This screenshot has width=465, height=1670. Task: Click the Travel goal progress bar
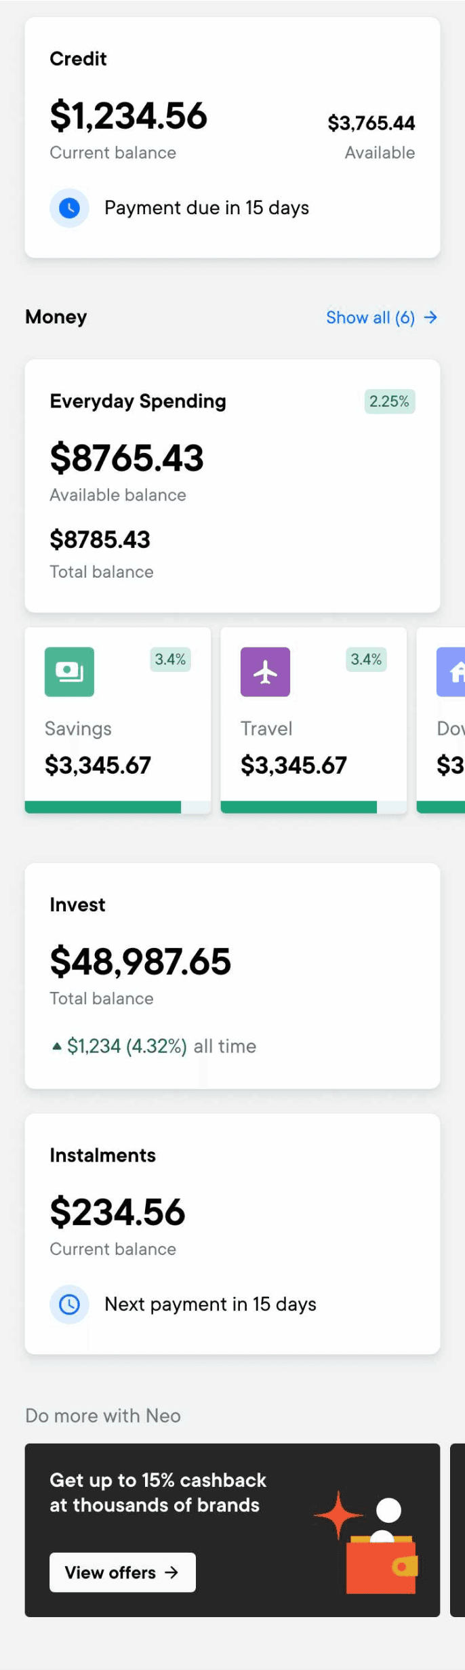tap(314, 807)
